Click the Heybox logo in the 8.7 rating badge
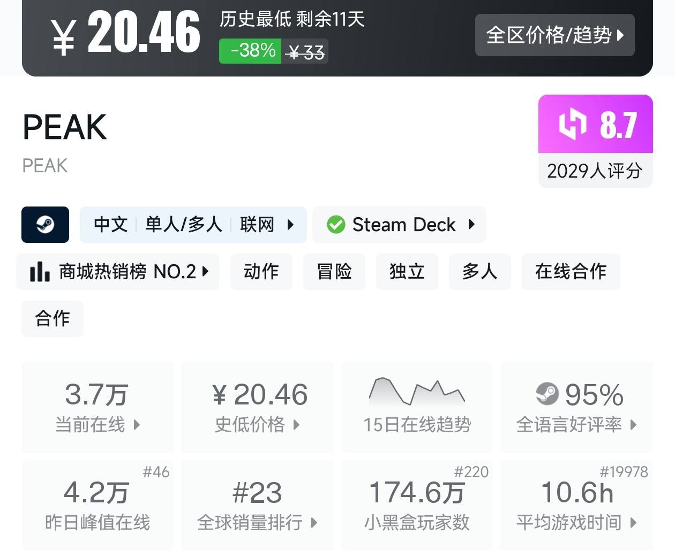This screenshot has width=675, height=558. coord(573,124)
